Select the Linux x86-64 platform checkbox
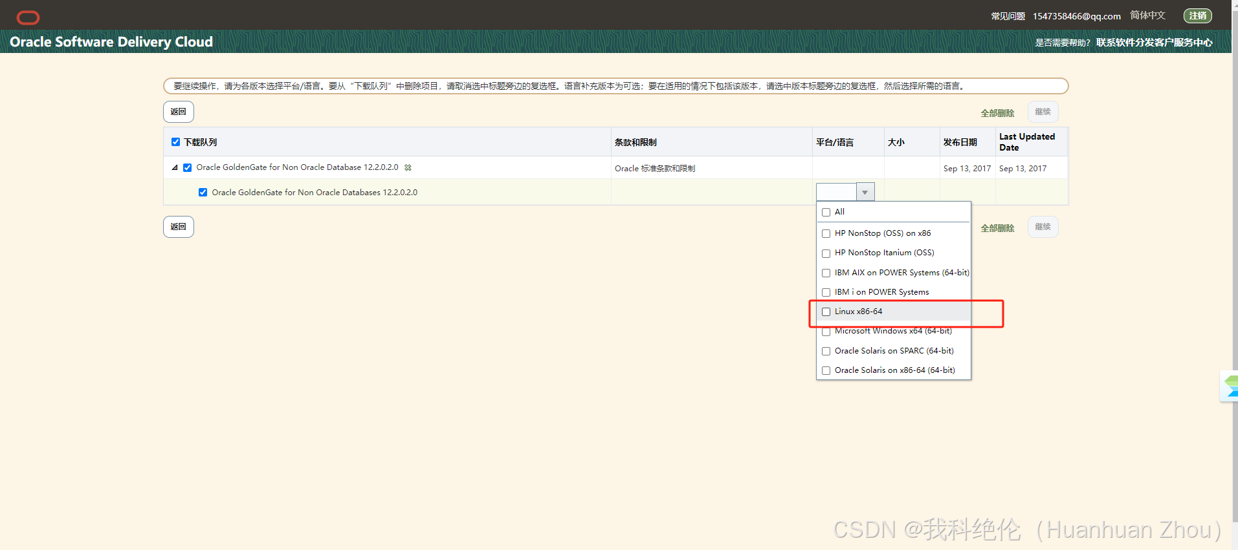Screen dimensions: 1238x550 (x=826, y=312)
